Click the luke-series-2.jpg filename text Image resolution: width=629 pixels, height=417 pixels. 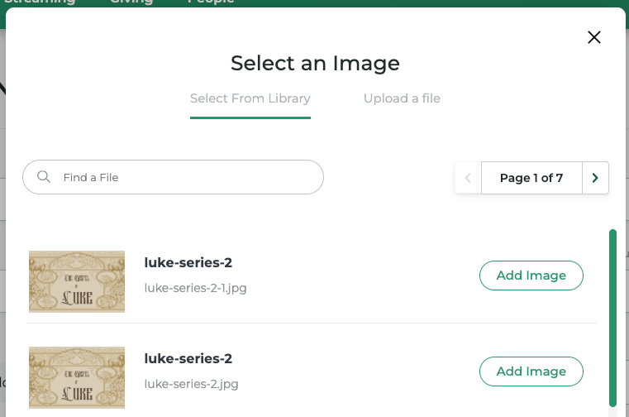191,384
